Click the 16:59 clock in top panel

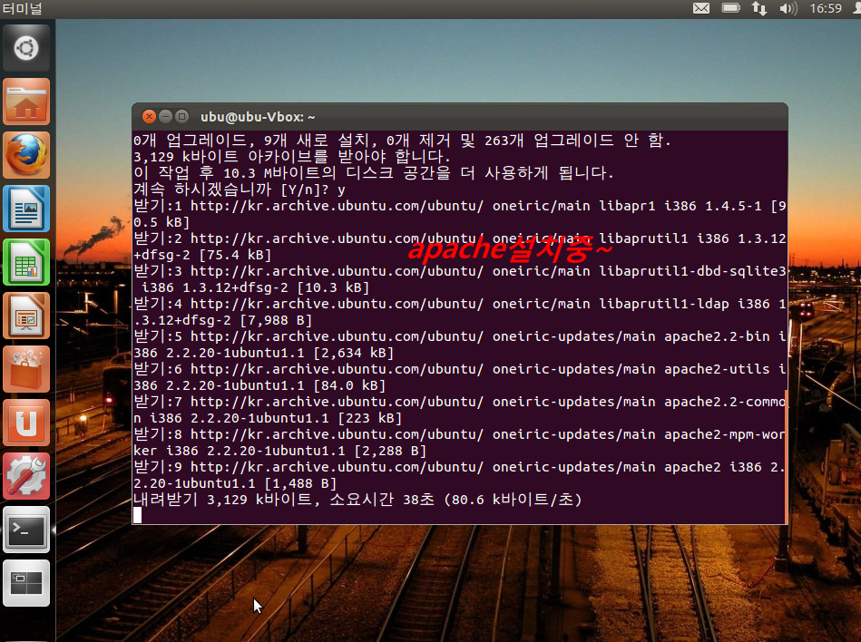click(x=825, y=9)
